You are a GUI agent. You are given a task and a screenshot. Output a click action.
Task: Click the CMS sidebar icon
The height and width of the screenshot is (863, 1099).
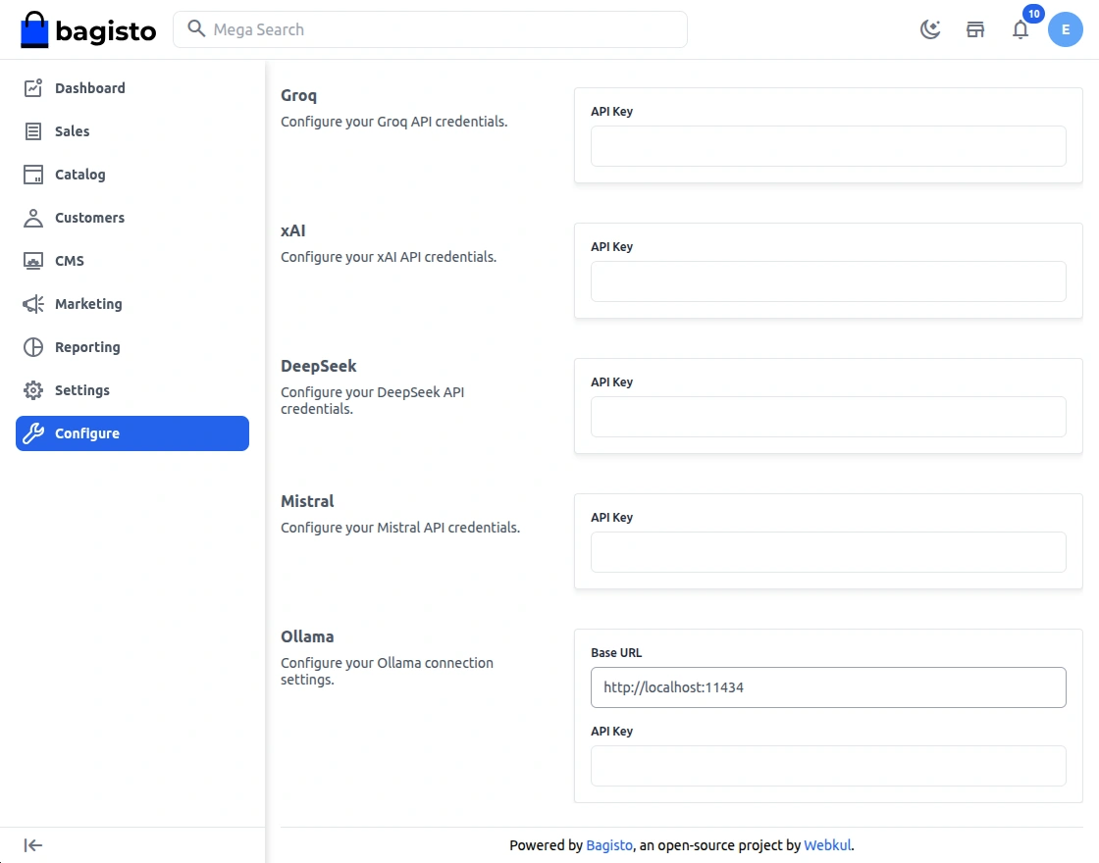(x=33, y=261)
